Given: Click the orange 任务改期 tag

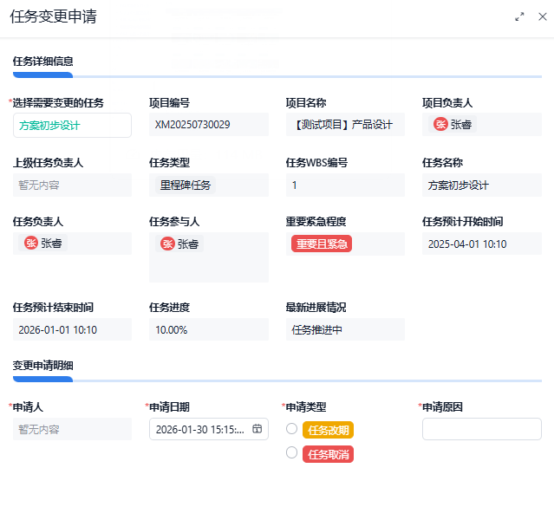Looking at the screenshot, I should click(329, 430).
